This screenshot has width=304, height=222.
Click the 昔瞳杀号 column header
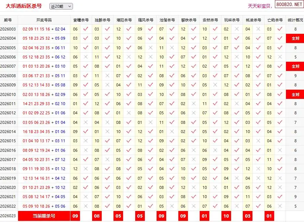click(x=81, y=20)
